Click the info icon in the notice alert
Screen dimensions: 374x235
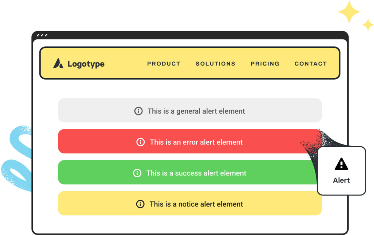(x=140, y=204)
